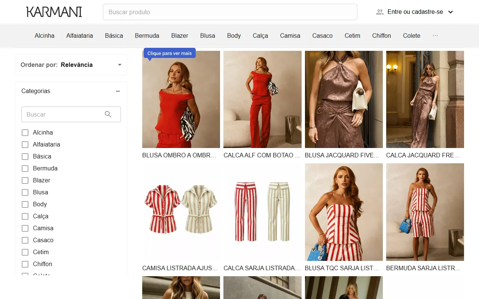Click the magnifier icon in category search
Viewport: 479px width, 299px height.
(108, 114)
